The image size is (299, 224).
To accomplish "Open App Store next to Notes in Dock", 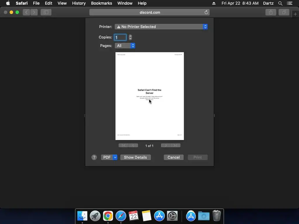I will point(159,216).
